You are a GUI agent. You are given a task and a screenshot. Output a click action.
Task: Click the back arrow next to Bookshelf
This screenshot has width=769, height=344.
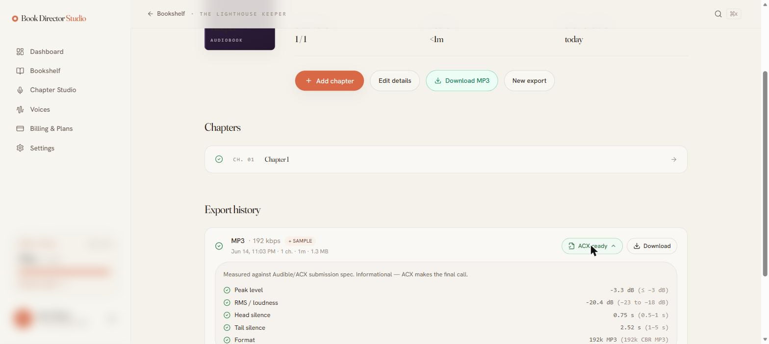point(150,14)
